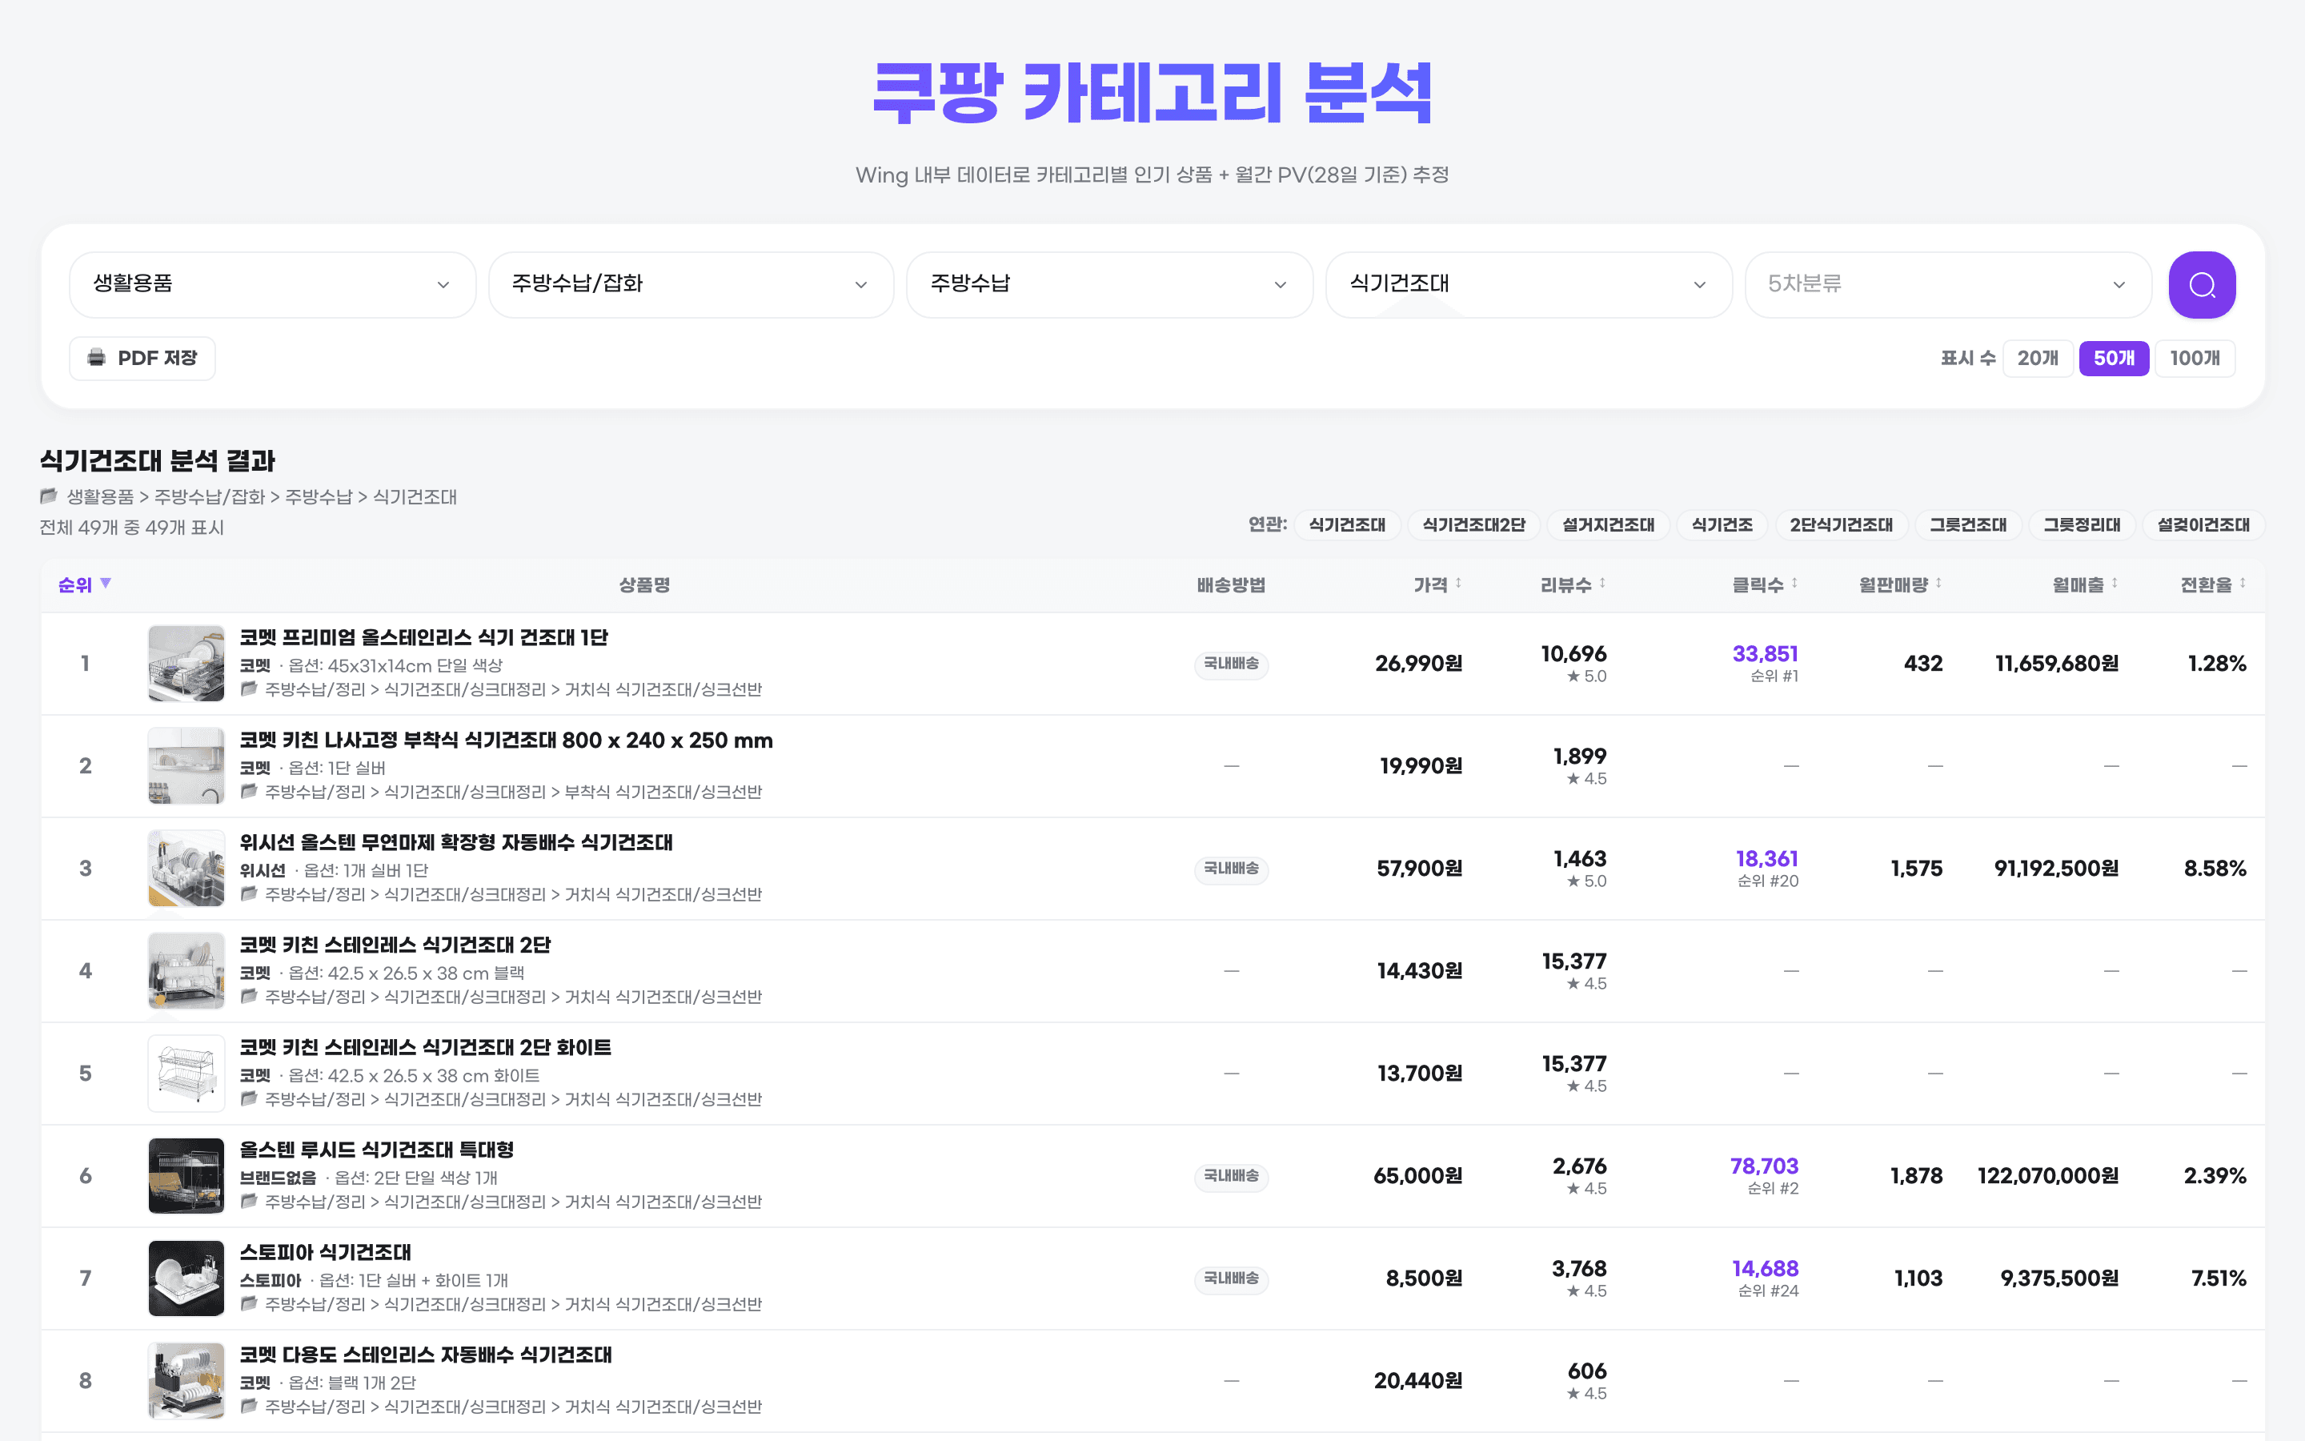Open product 위시선 올스텐 무연마제 확장형 자동배수 식기건조대
2305x1441 pixels.
coord(456,842)
